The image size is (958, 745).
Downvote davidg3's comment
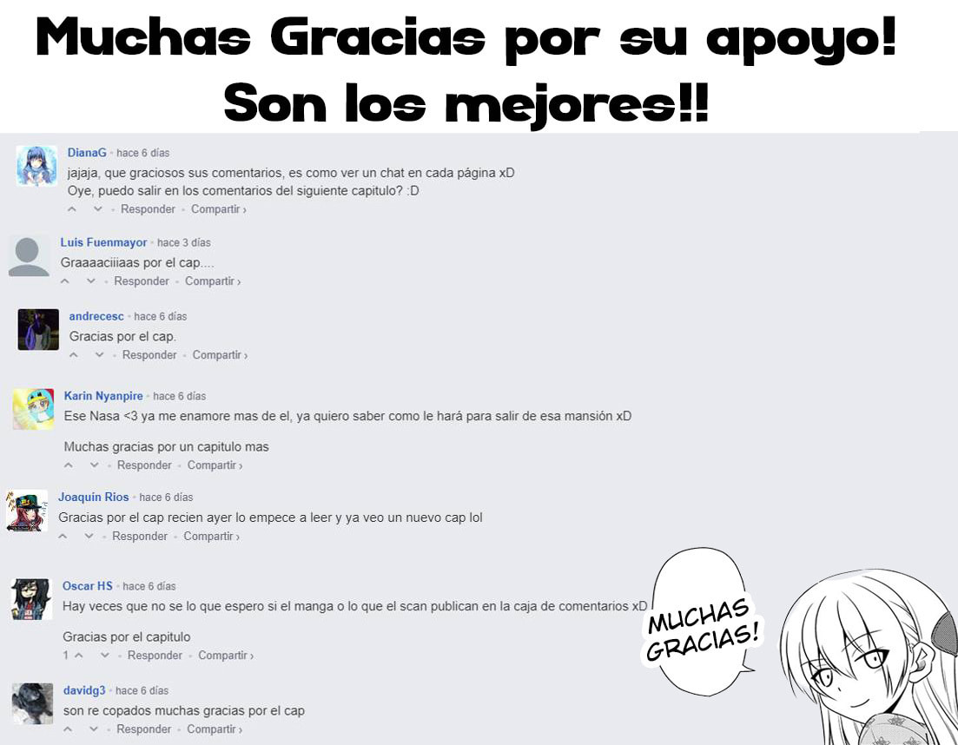click(x=94, y=729)
